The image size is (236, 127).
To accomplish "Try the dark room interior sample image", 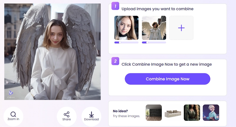I will click(154, 113).
